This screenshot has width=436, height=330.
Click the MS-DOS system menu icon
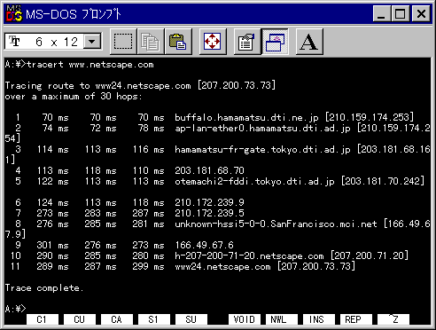pos(13,13)
